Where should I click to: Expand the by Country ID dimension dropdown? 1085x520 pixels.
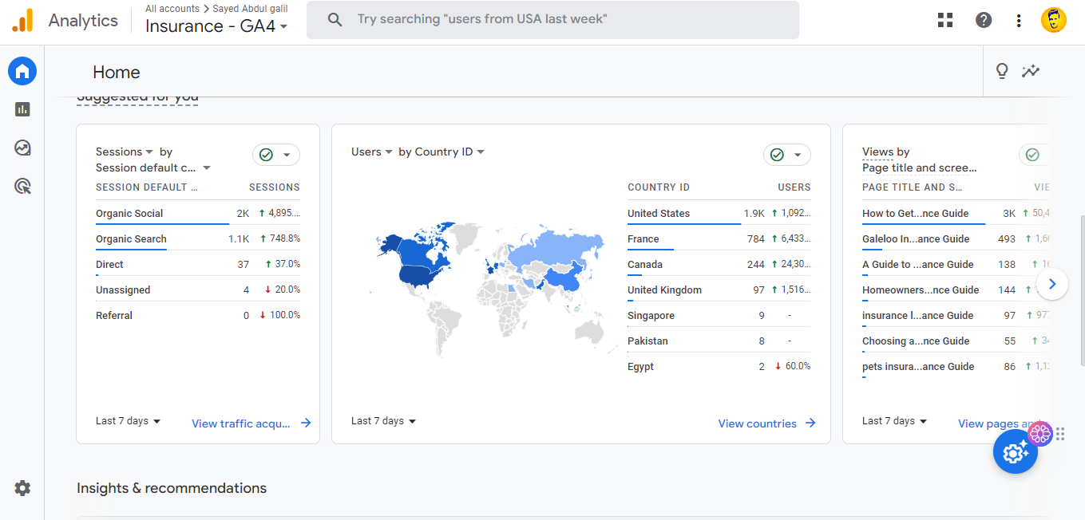tap(442, 152)
